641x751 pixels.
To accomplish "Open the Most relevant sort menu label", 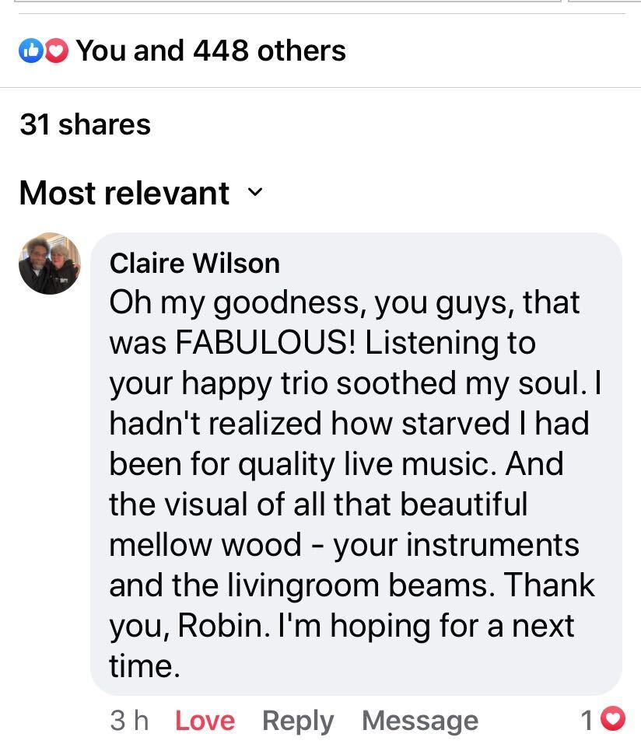I will pos(124,193).
